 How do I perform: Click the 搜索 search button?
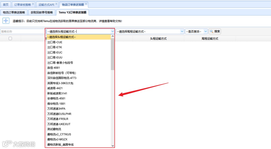215,31
